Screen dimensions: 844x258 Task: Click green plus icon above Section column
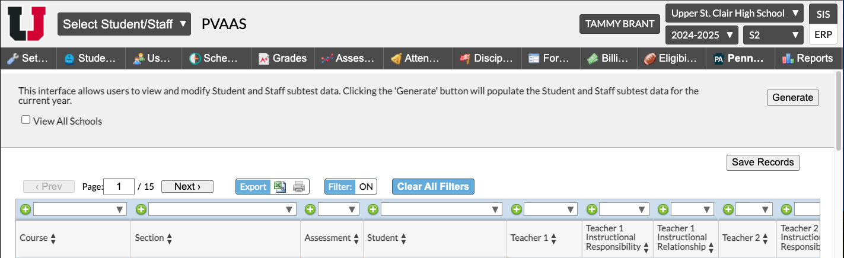141,209
